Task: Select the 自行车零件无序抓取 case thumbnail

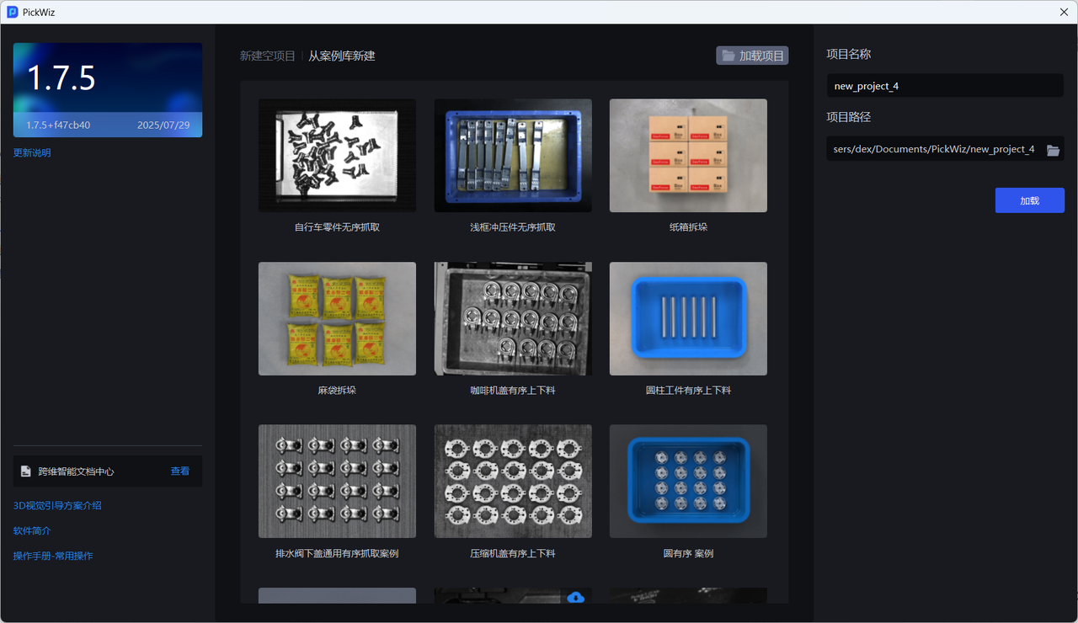Action: point(337,156)
